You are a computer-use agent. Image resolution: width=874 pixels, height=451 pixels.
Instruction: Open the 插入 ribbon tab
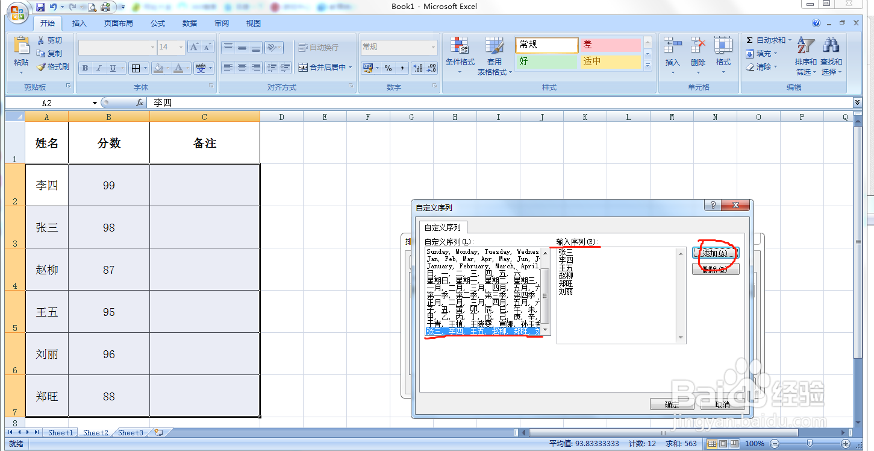80,24
